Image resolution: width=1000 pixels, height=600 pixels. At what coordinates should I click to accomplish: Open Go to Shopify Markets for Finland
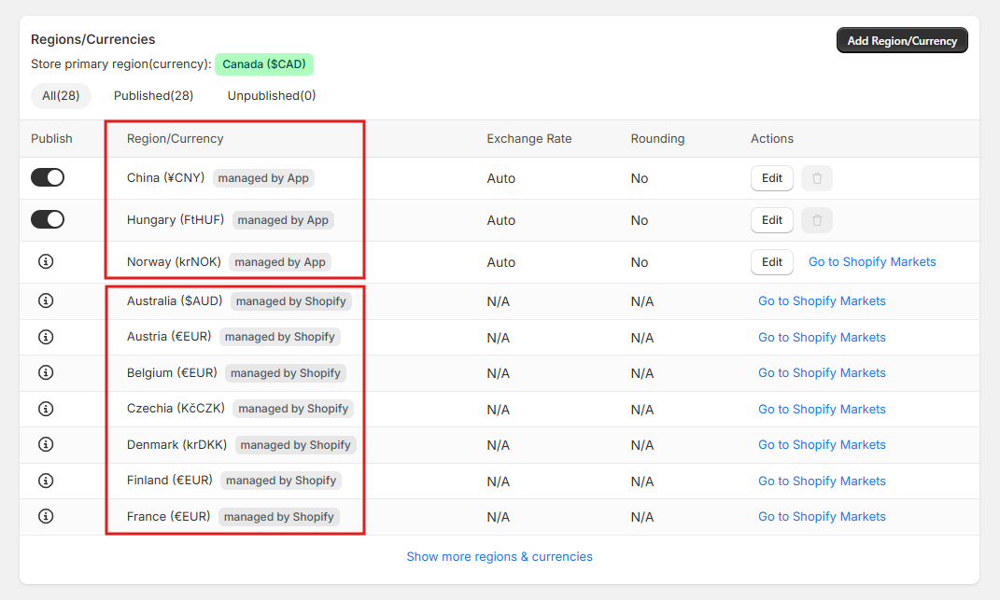(x=822, y=481)
